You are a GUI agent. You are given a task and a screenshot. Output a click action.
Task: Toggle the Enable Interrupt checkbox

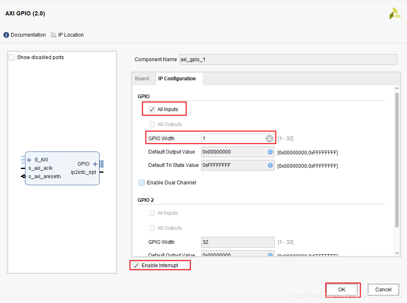pos(136,266)
